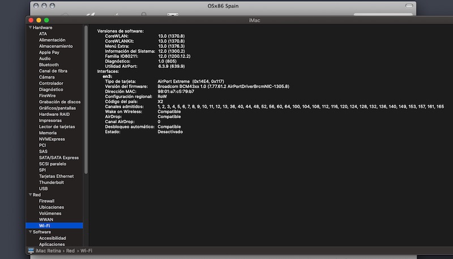
Task: Open Grabación de discos entry
Action: [x=60, y=102]
